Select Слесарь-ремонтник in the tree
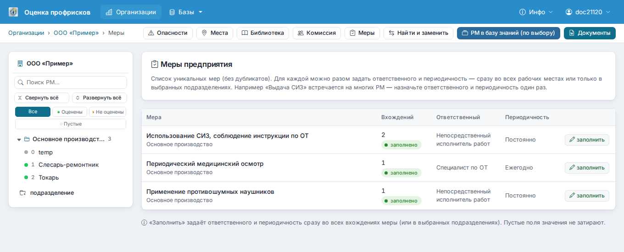 click(x=68, y=164)
